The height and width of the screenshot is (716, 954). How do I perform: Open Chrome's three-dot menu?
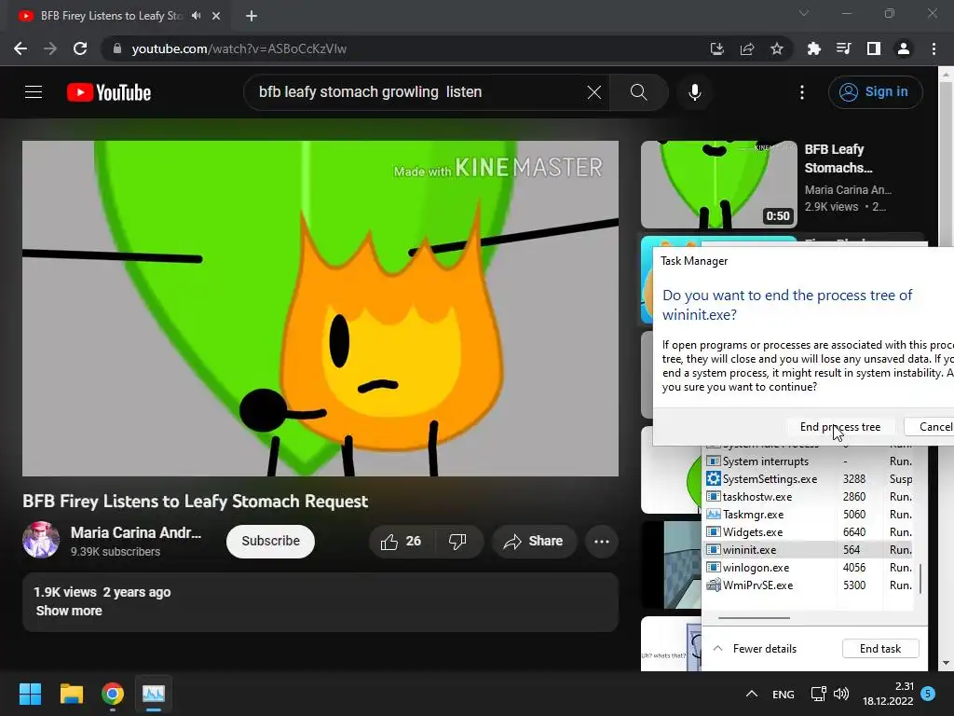coord(934,48)
